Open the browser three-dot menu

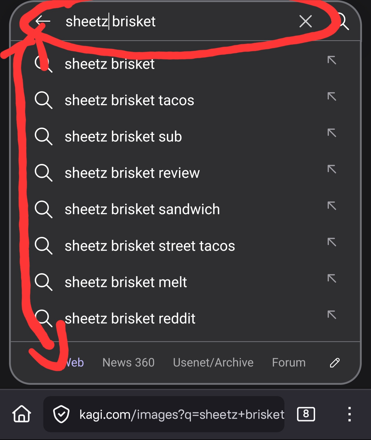[x=349, y=414]
